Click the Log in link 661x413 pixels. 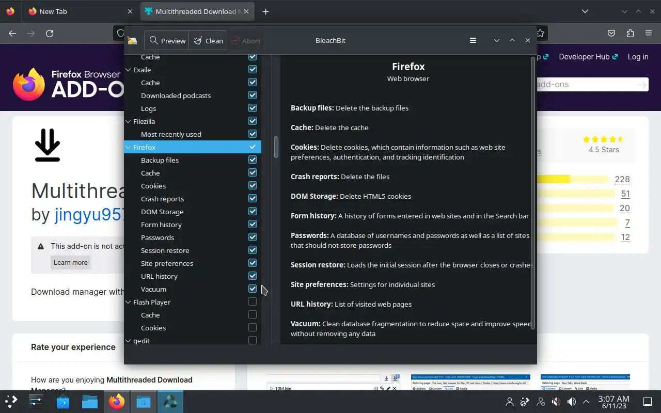pos(638,57)
